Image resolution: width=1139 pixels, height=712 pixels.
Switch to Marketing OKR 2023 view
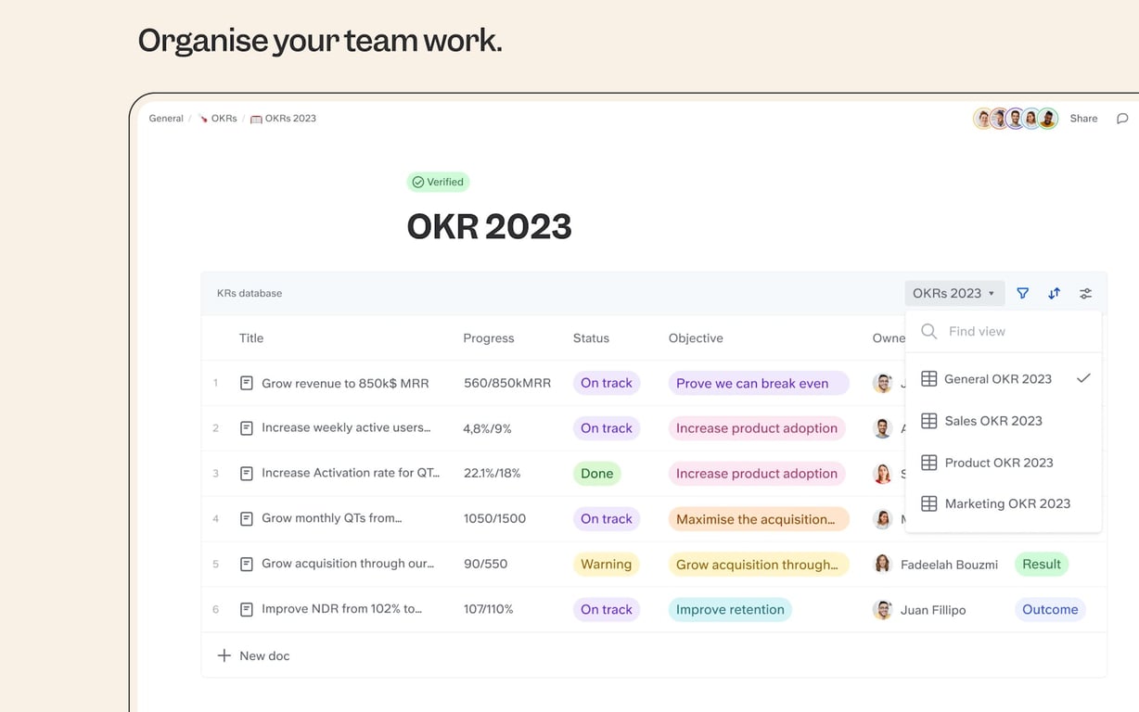click(1004, 503)
